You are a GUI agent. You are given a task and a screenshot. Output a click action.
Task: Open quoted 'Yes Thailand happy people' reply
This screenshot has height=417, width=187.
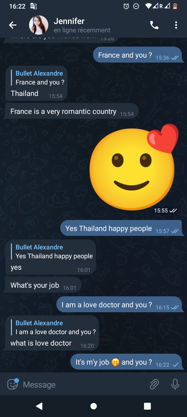pyautogui.click(x=52, y=252)
